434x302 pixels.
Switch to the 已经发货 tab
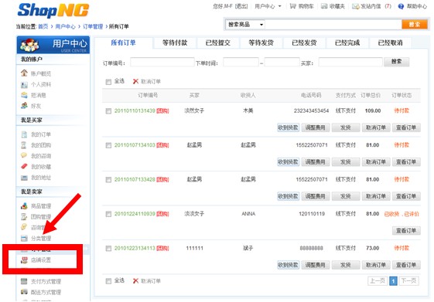304,42
